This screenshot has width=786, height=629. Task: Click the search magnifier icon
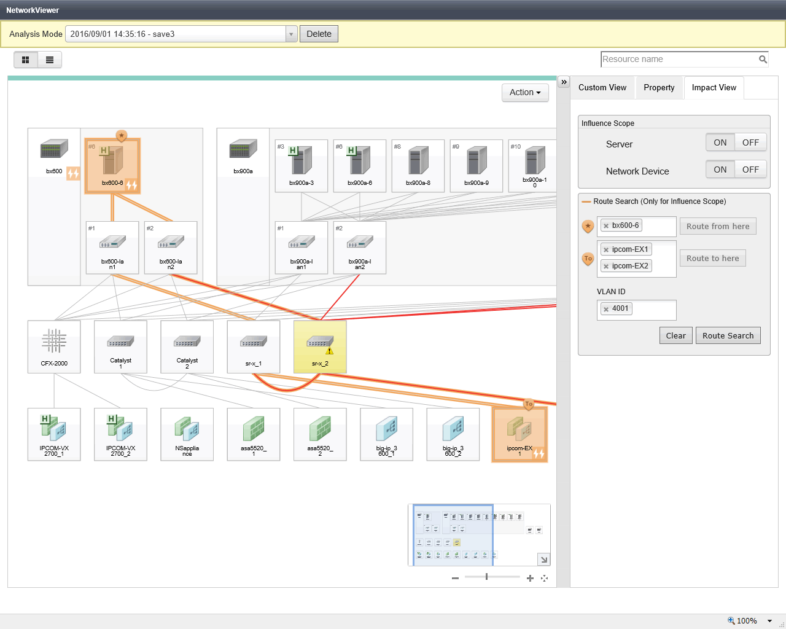(x=763, y=60)
